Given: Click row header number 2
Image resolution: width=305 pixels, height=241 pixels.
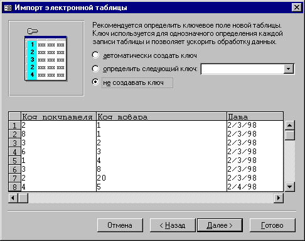Looking at the screenshot, I should point(14,134).
